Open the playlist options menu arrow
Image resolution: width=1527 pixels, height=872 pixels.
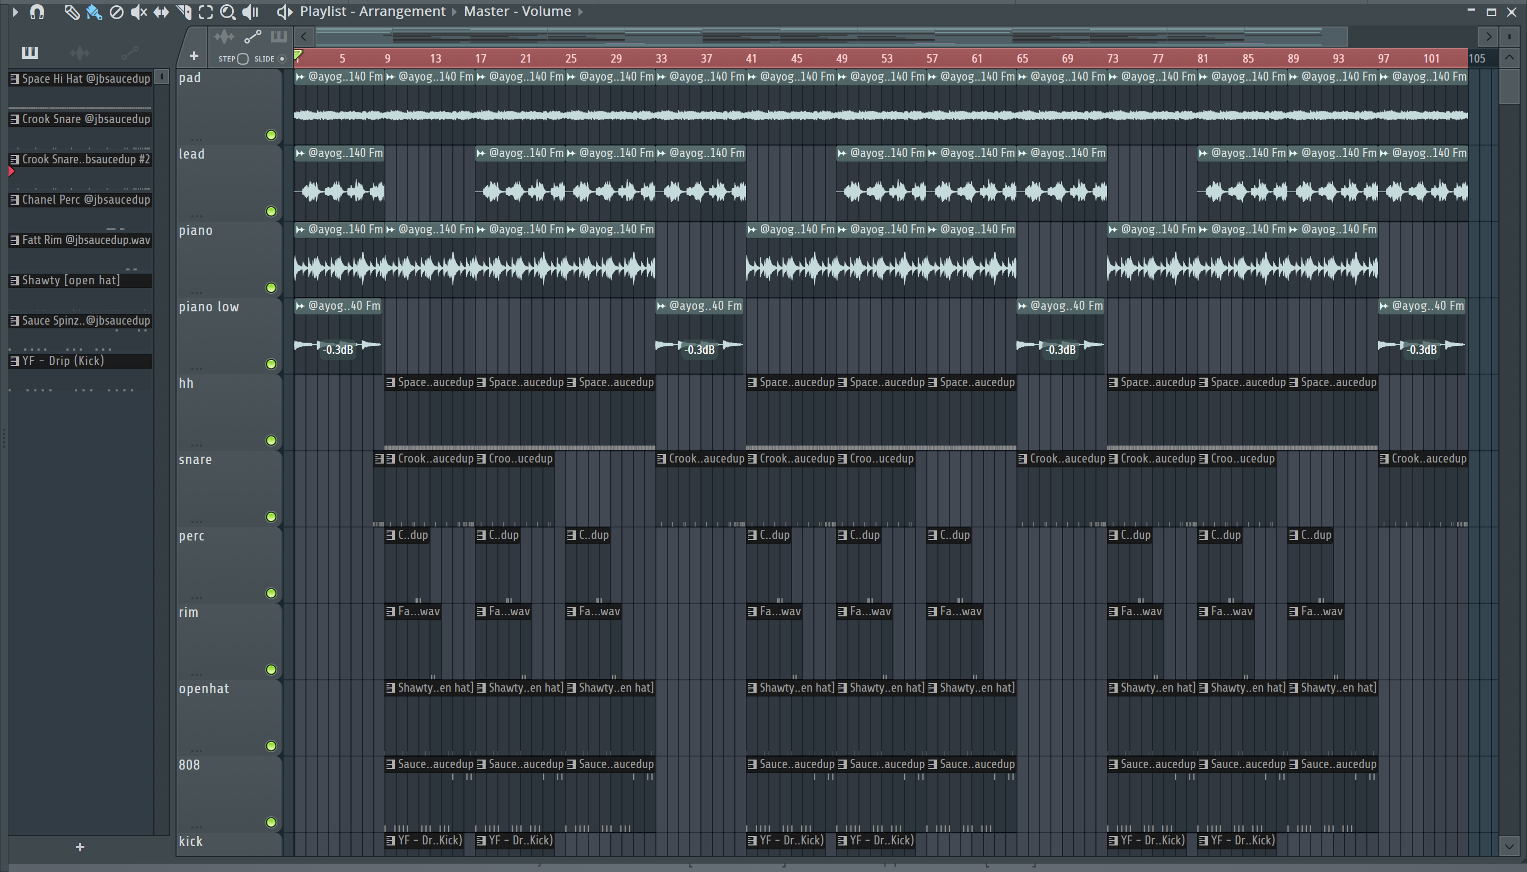pos(15,11)
